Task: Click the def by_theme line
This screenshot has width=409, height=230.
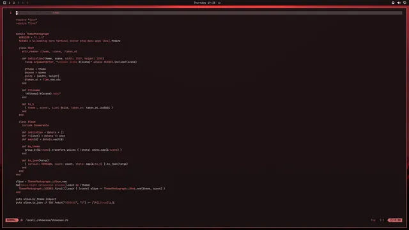Action: (x=31, y=146)
